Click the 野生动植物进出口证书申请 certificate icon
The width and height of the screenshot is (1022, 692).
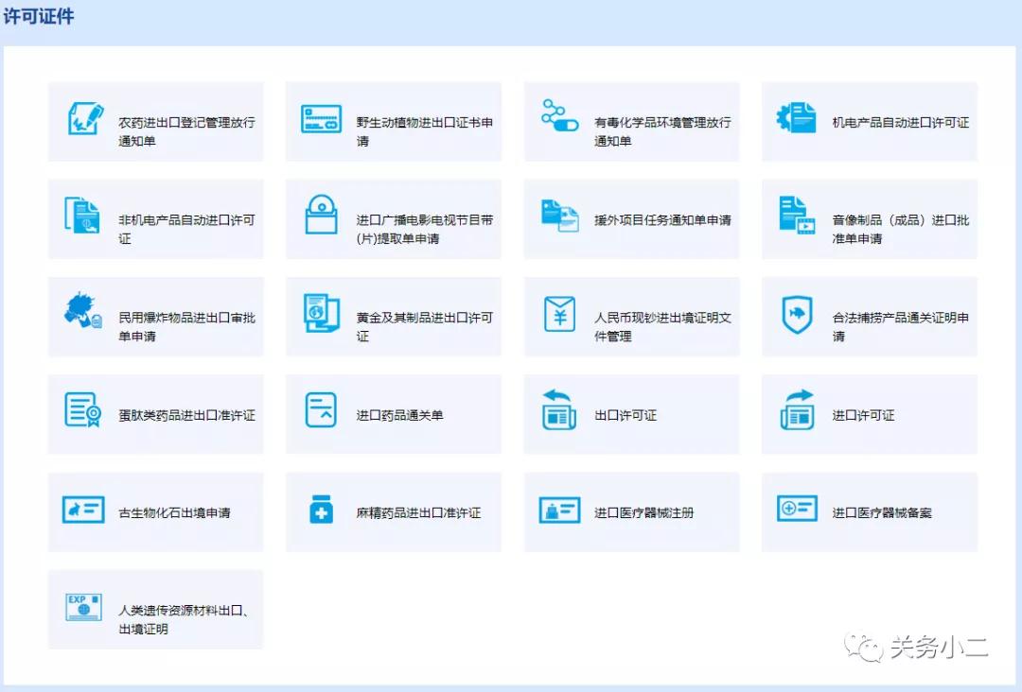click(x=321, y=121)
